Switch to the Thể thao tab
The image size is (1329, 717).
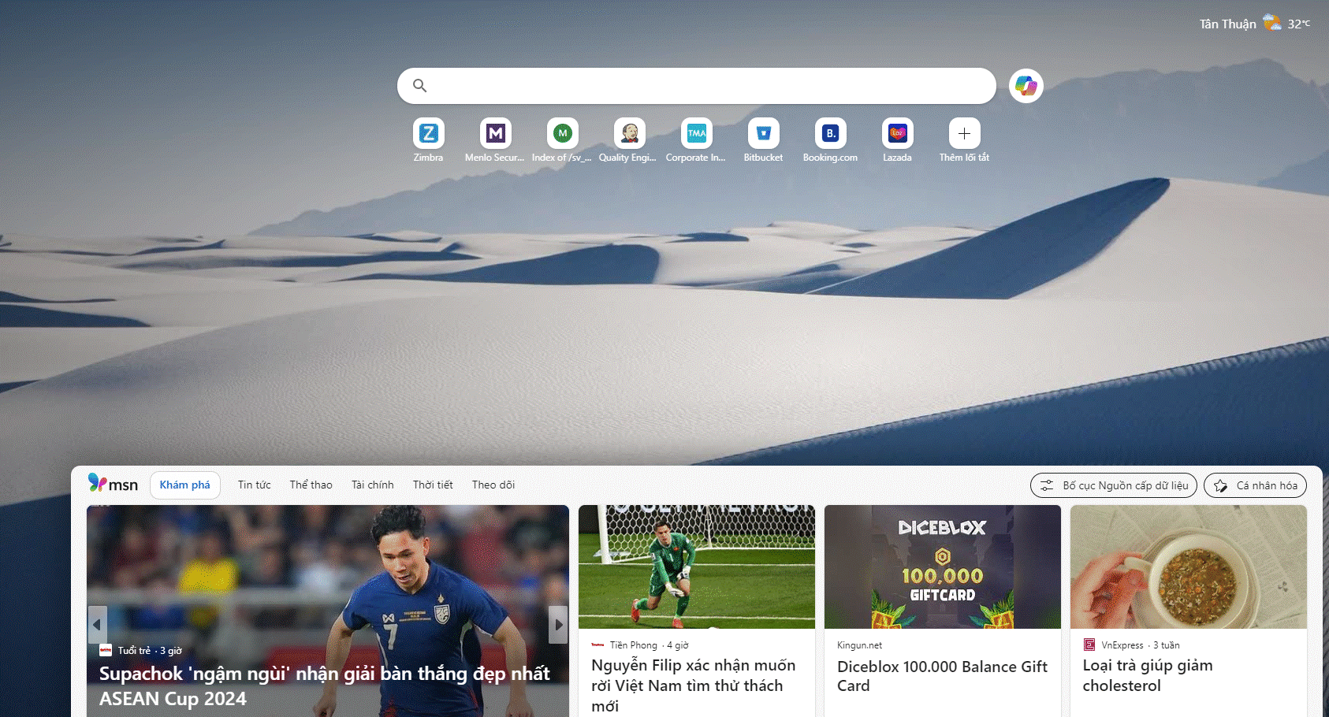311,485
